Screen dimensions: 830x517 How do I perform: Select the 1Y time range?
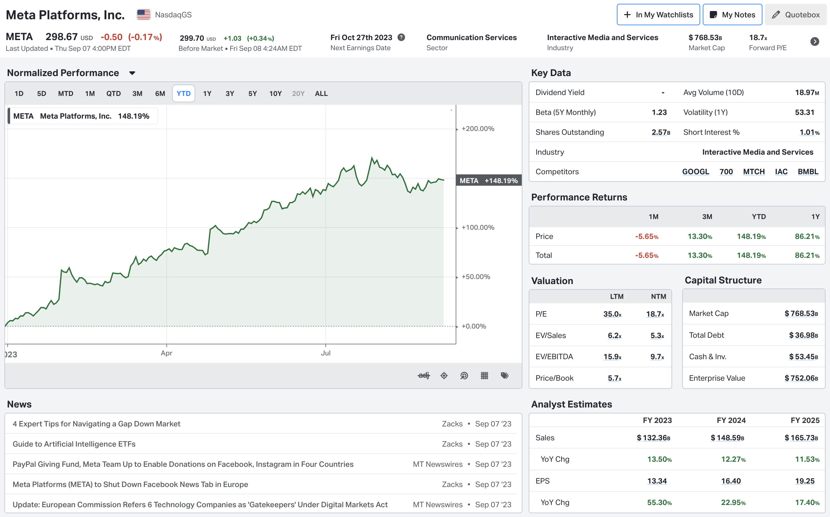point(207,93)
